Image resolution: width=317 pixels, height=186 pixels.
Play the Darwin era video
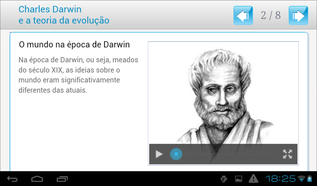pos(159,154)
